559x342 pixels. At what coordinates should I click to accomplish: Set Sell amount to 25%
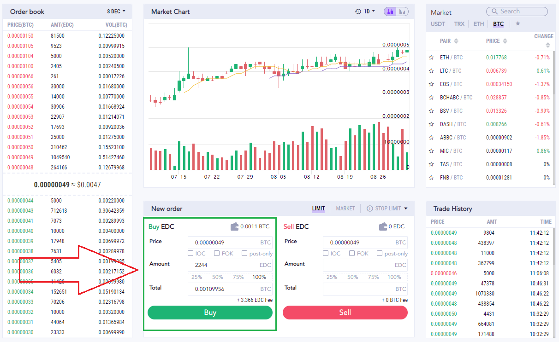332,277
